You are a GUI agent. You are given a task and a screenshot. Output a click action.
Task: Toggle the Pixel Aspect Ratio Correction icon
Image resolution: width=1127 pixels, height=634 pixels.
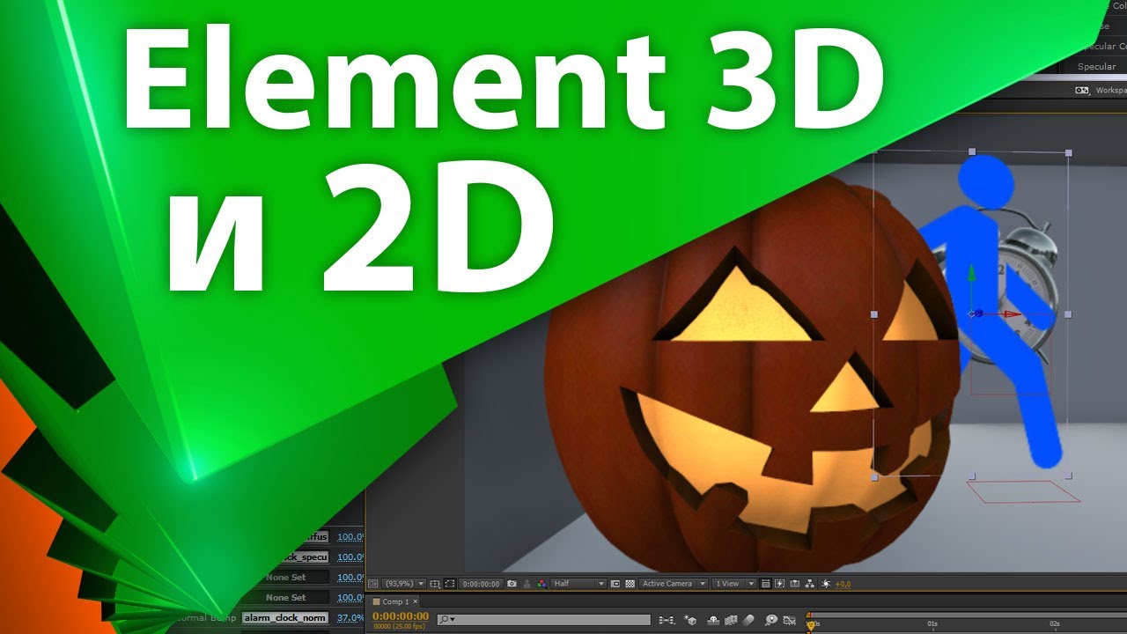point(766,584)
